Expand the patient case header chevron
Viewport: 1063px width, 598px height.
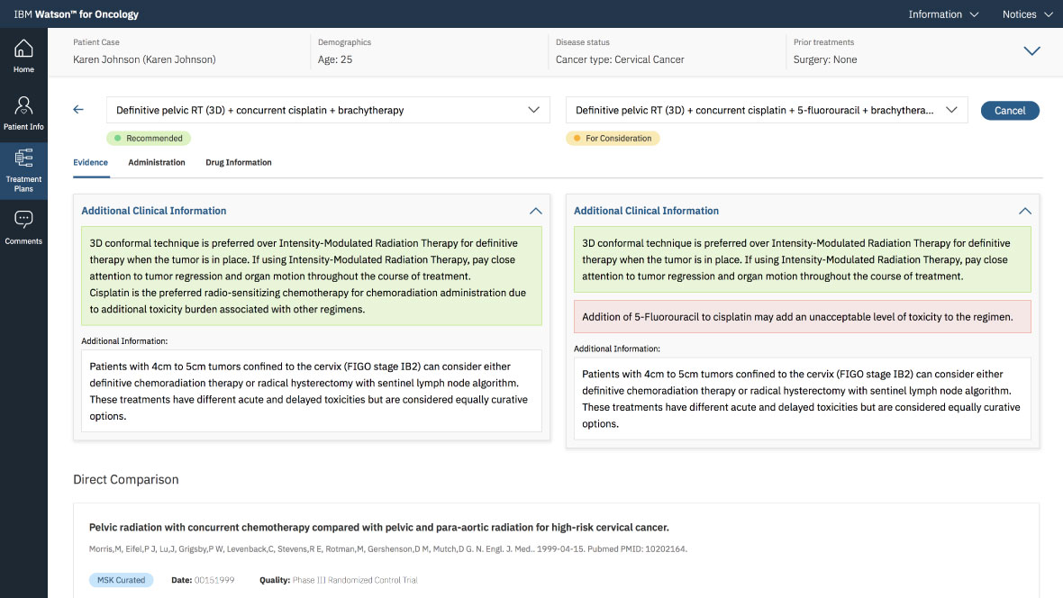click(1032, 51)
